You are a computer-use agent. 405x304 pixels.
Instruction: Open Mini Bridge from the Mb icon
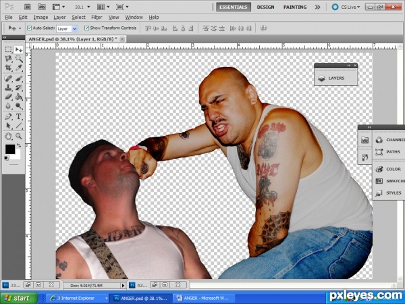[x=42, y=7]
